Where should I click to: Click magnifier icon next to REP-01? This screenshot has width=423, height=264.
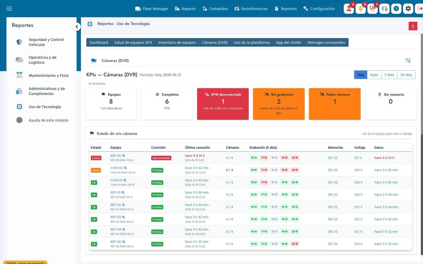[x=123, y=193]
